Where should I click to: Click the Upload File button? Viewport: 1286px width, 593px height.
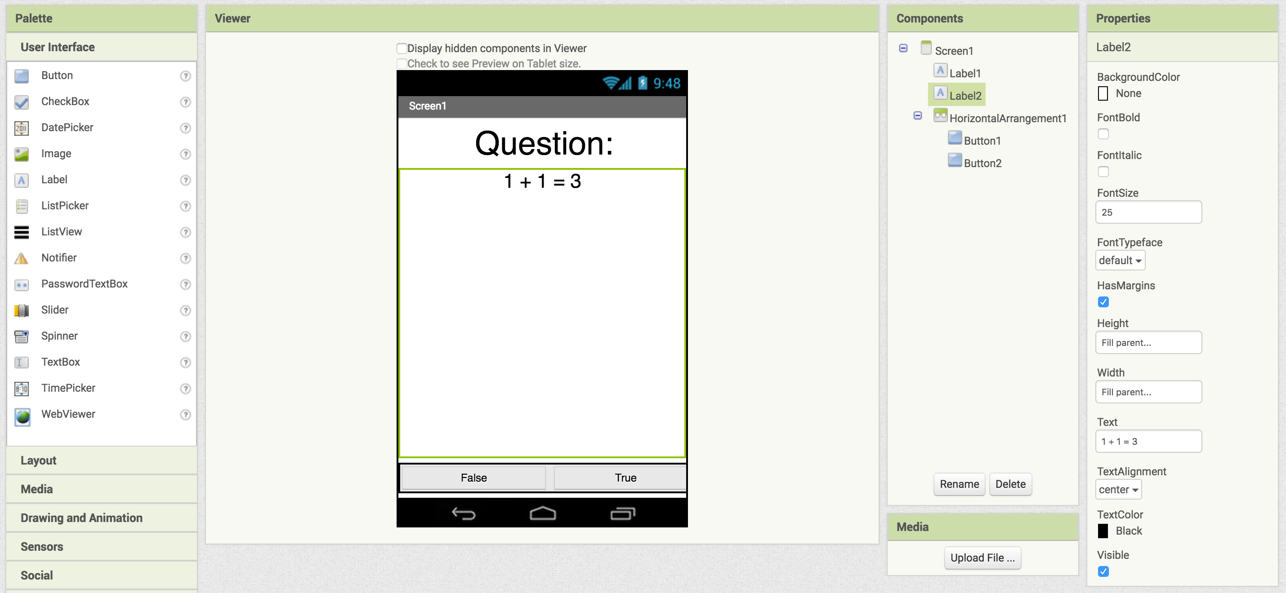click(x=982, y=557)
